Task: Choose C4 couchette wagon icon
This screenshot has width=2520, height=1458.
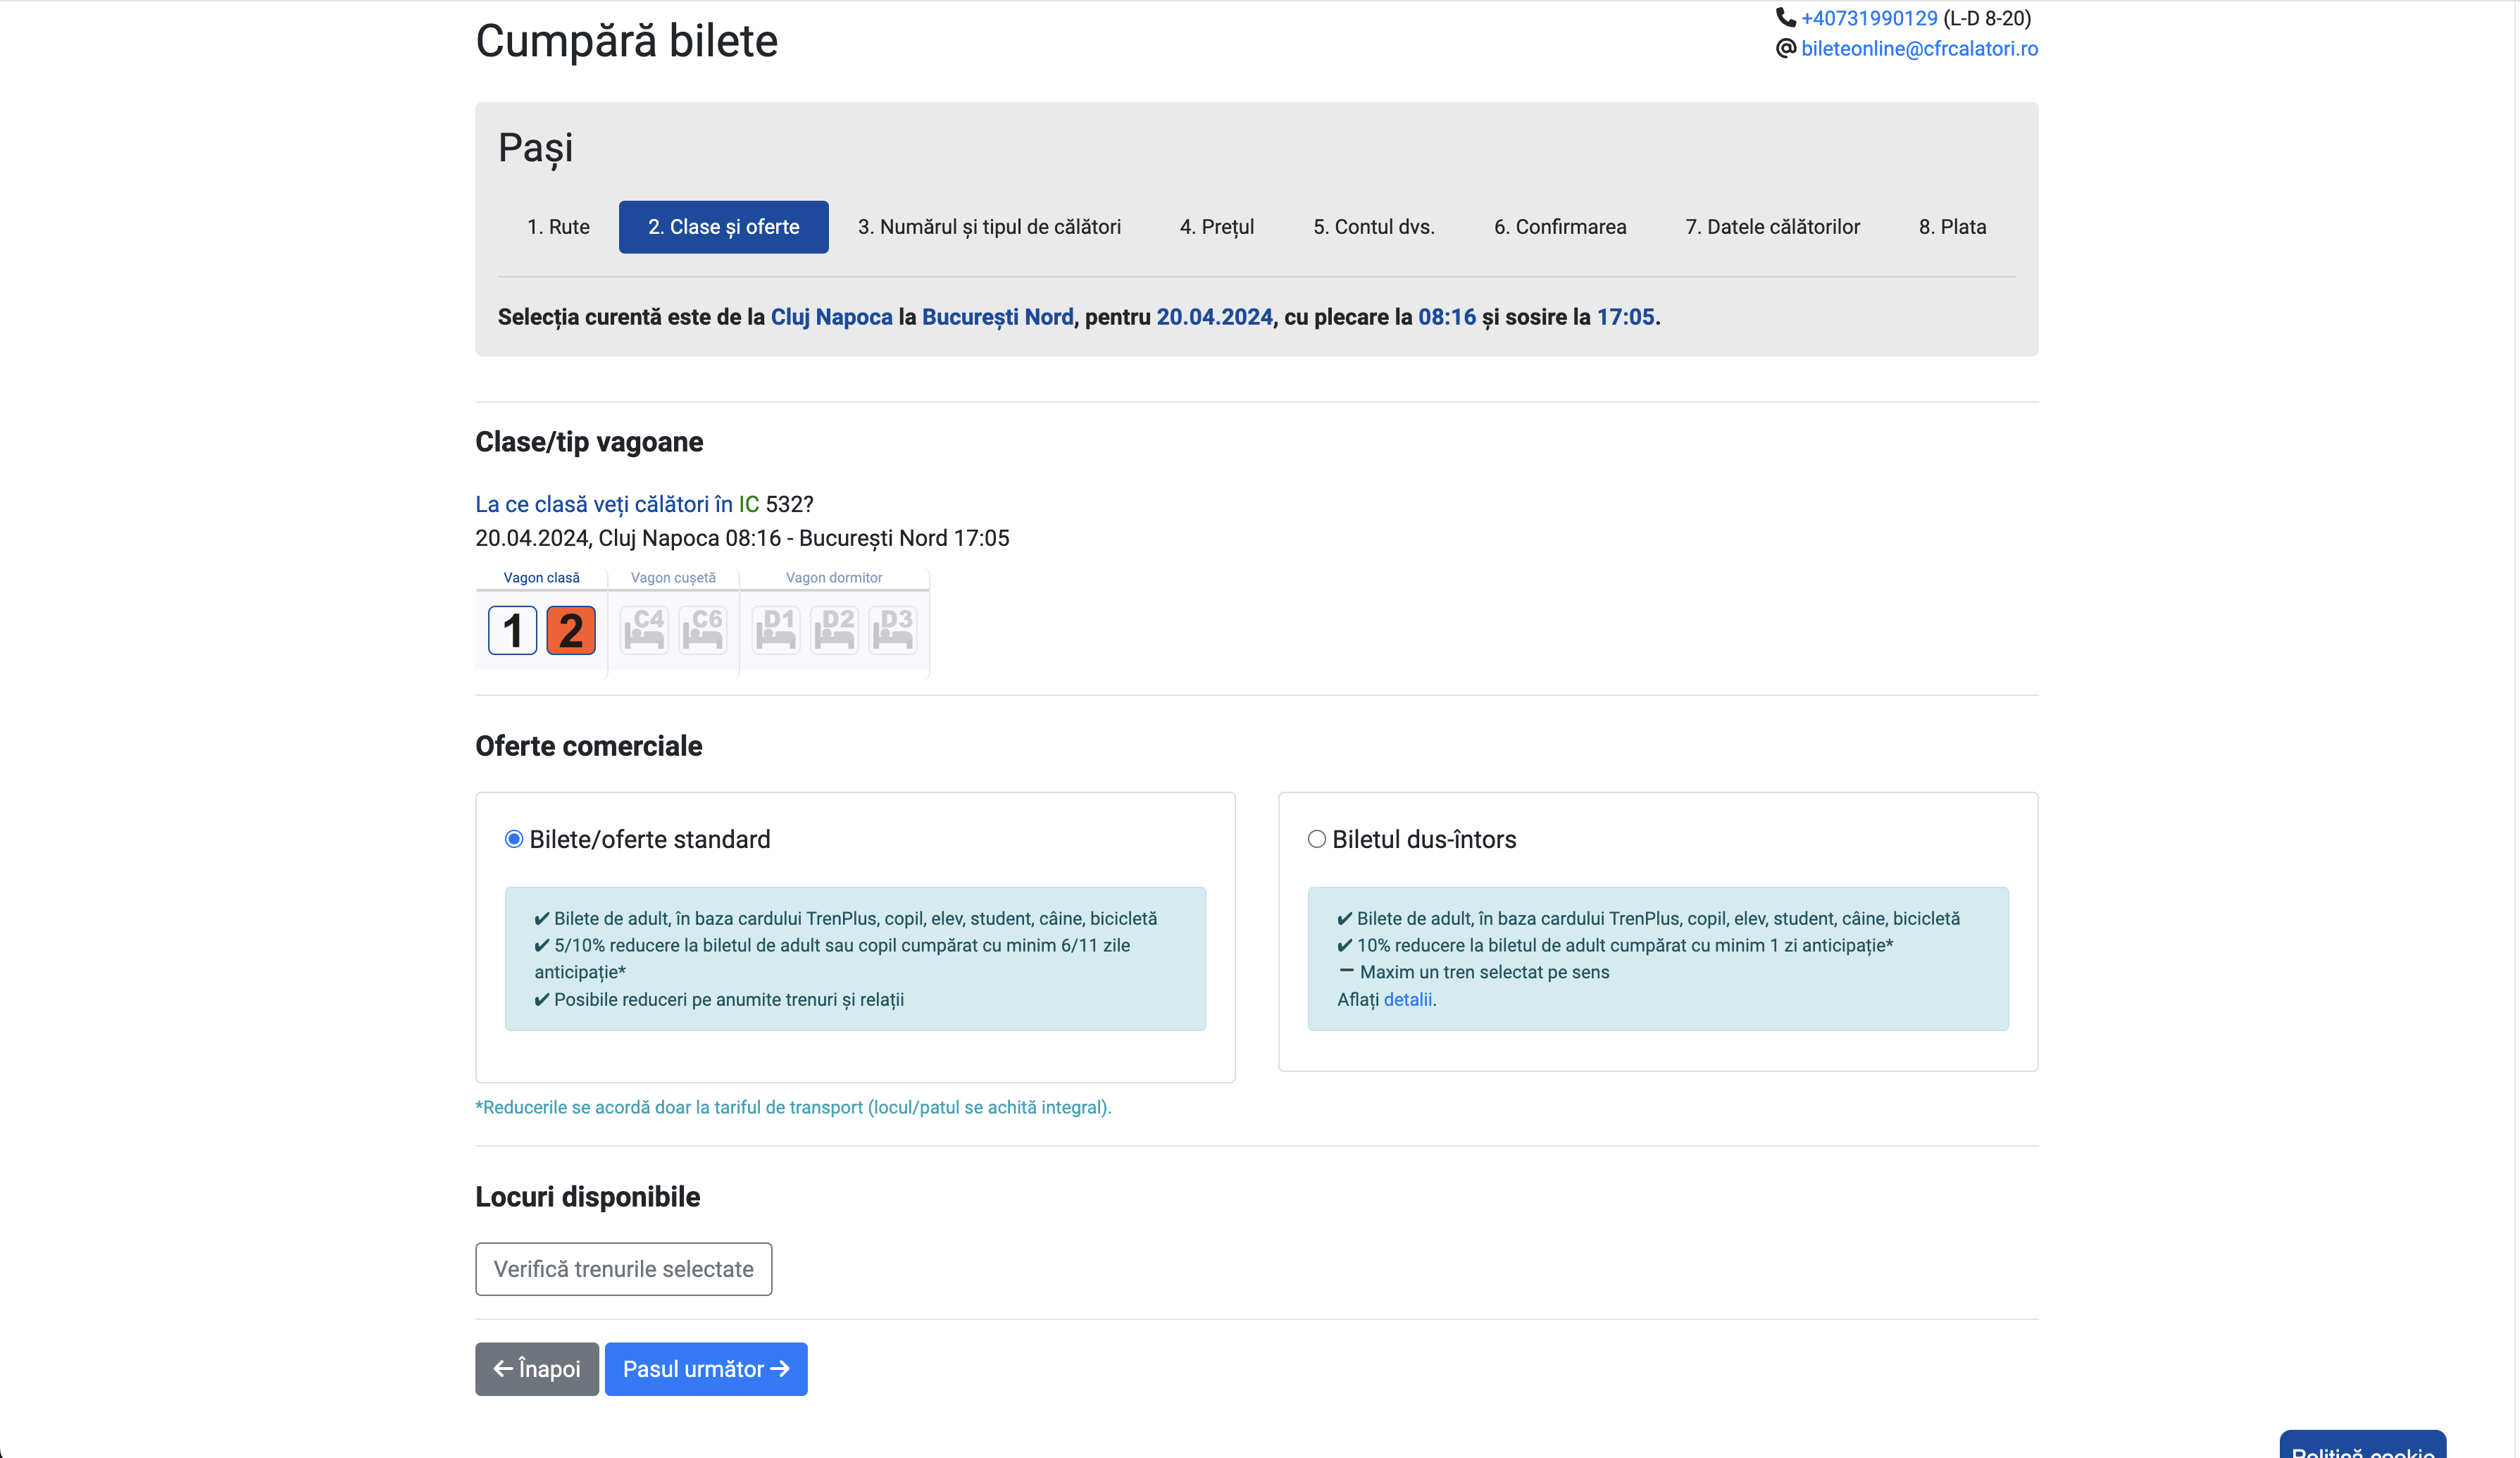Action: pyautogui.click(x=644, y=630)
